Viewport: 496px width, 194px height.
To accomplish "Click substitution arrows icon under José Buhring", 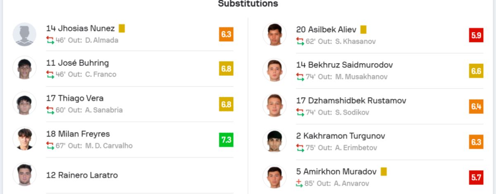I will 50,75.
